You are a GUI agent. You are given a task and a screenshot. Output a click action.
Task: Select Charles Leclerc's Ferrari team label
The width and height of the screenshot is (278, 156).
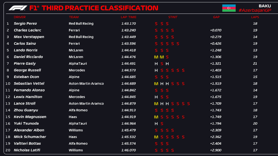pyautogui.click(x=74, y=30)
